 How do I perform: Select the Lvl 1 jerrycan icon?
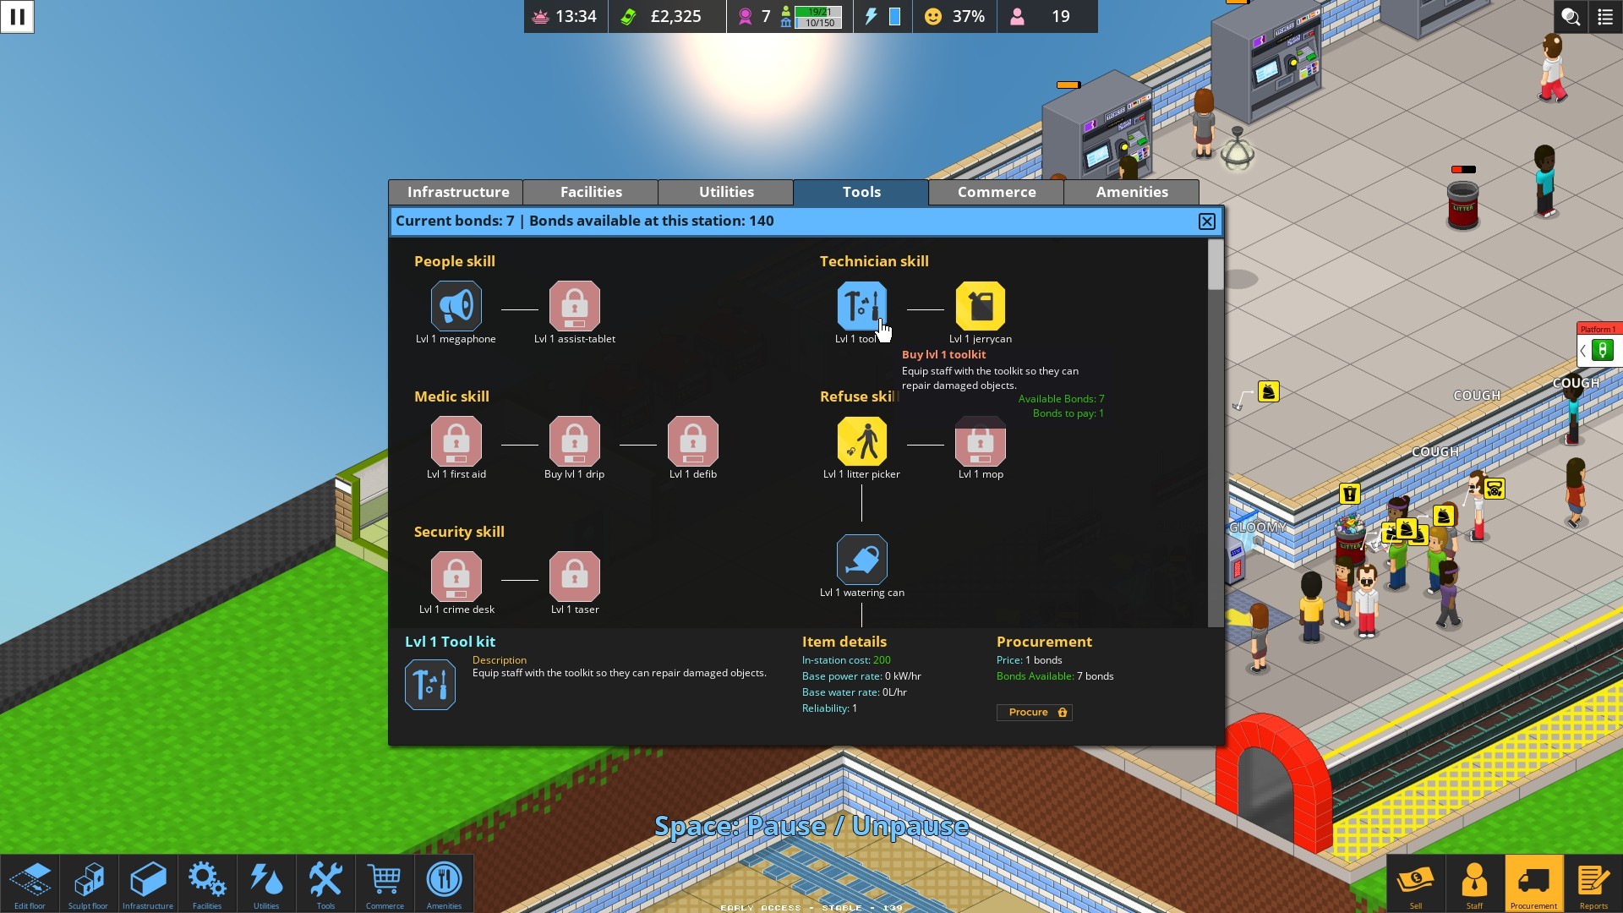[980, 305]
